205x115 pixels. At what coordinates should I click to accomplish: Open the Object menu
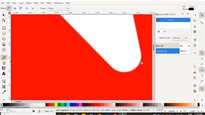(29, 3)
